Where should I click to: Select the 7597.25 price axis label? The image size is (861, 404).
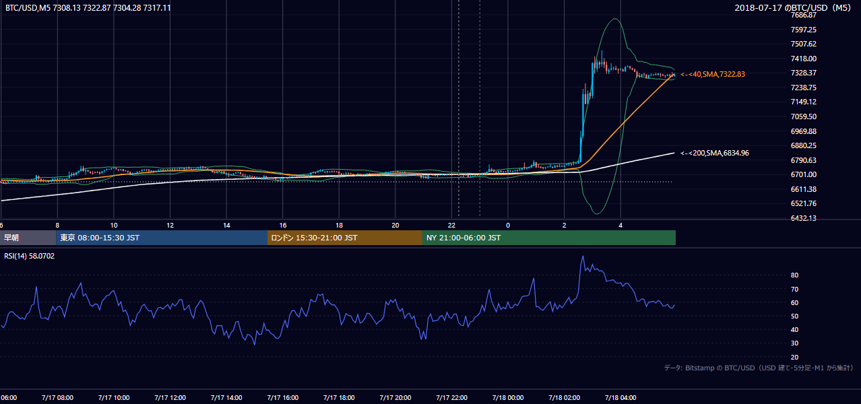pos(804,30)
